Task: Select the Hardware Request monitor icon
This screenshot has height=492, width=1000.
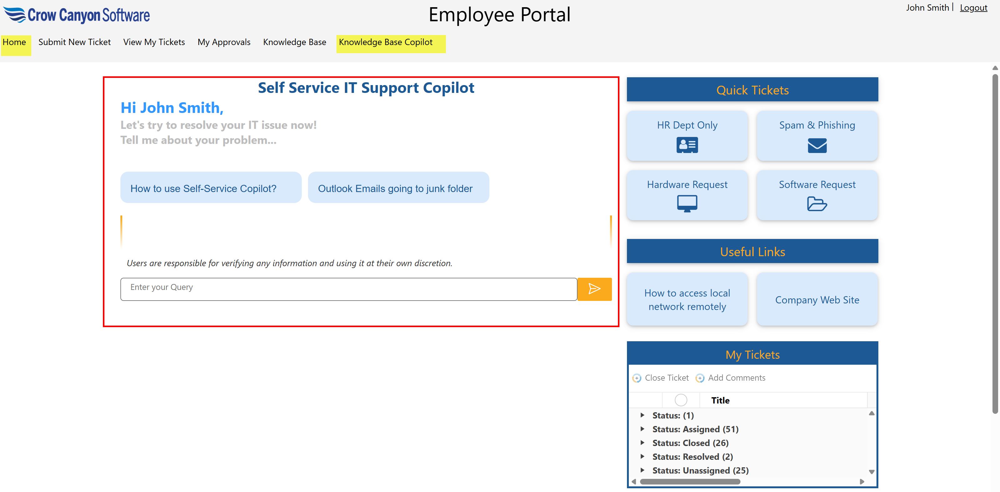Action: [687, 204]
